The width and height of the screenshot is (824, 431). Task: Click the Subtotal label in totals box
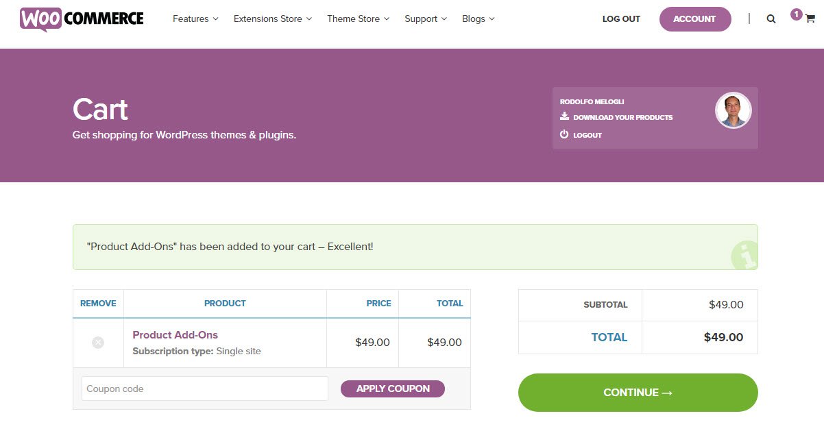605,304
